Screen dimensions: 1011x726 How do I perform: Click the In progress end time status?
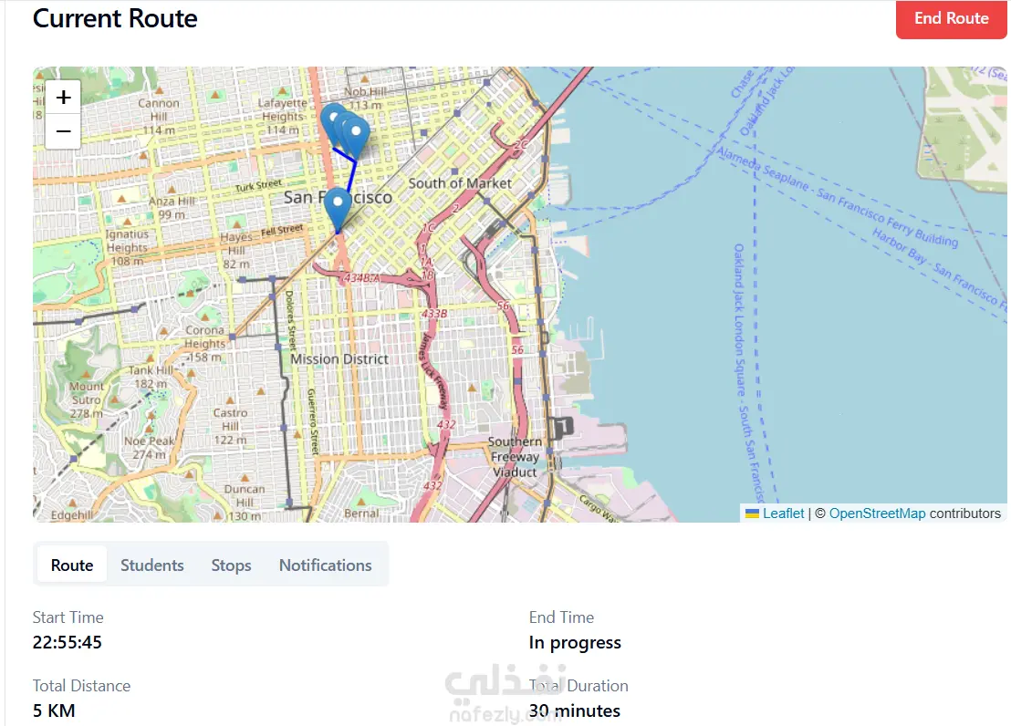coord(575,643)
